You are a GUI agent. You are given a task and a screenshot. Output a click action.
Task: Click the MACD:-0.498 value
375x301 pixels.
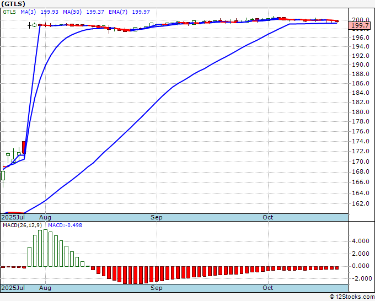click(x=65, y=225)
